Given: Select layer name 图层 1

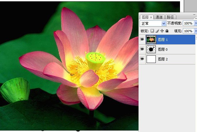Looking at the screenshot, I should click(x=163, y=40).
